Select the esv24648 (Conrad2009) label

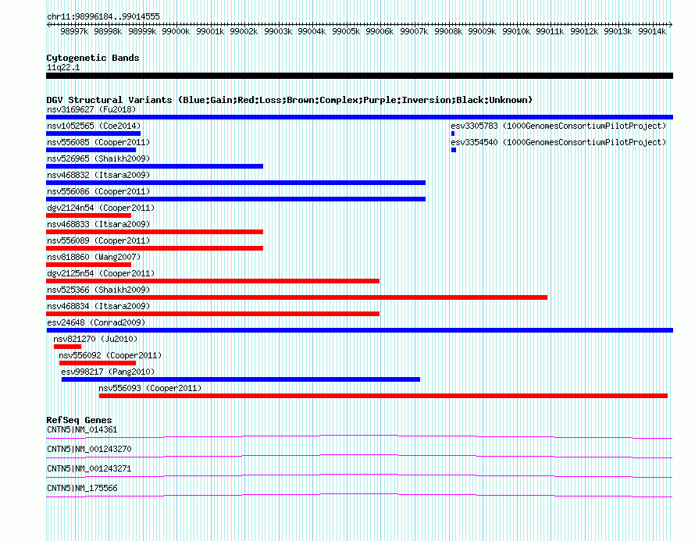click(x=96, y=322)
